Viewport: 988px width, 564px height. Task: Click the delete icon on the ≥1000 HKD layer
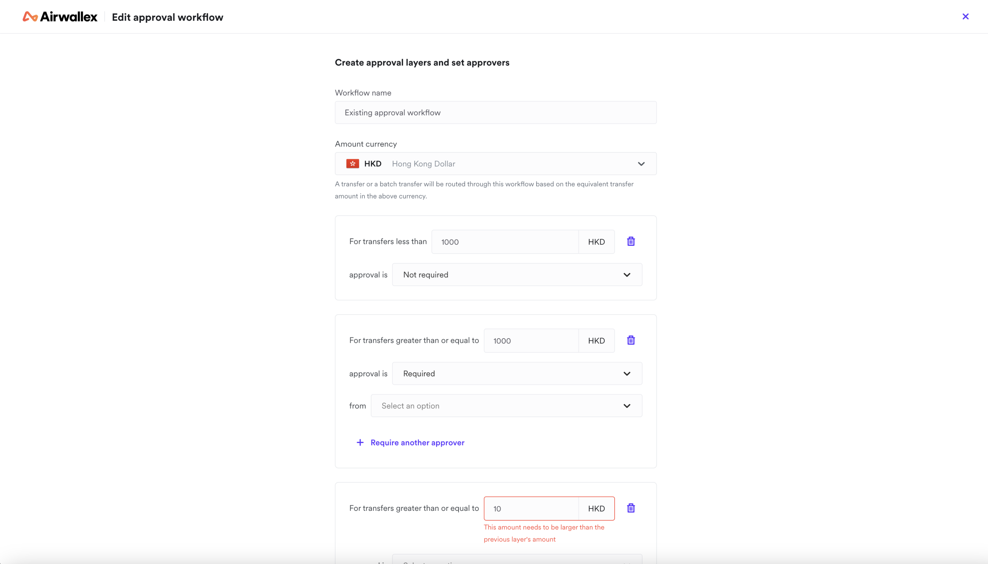pyautogui.click(x=630, y=340)
